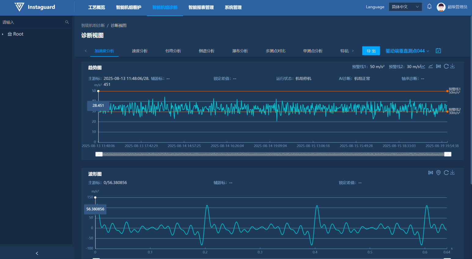The image size is (472, 259).
Task: Click the download icon in the trend chart
Action: [452, 66]
